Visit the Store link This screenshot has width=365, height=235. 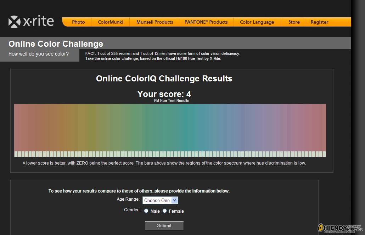point(294,22)
